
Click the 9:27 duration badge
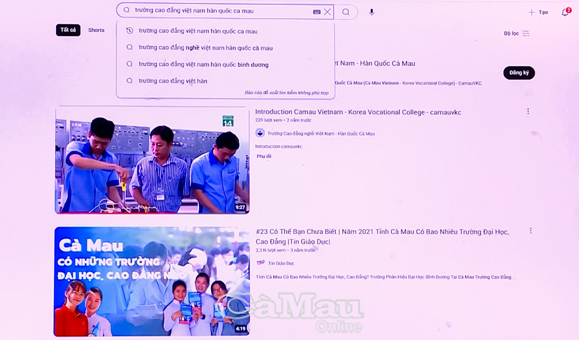[x=240, y=207]
